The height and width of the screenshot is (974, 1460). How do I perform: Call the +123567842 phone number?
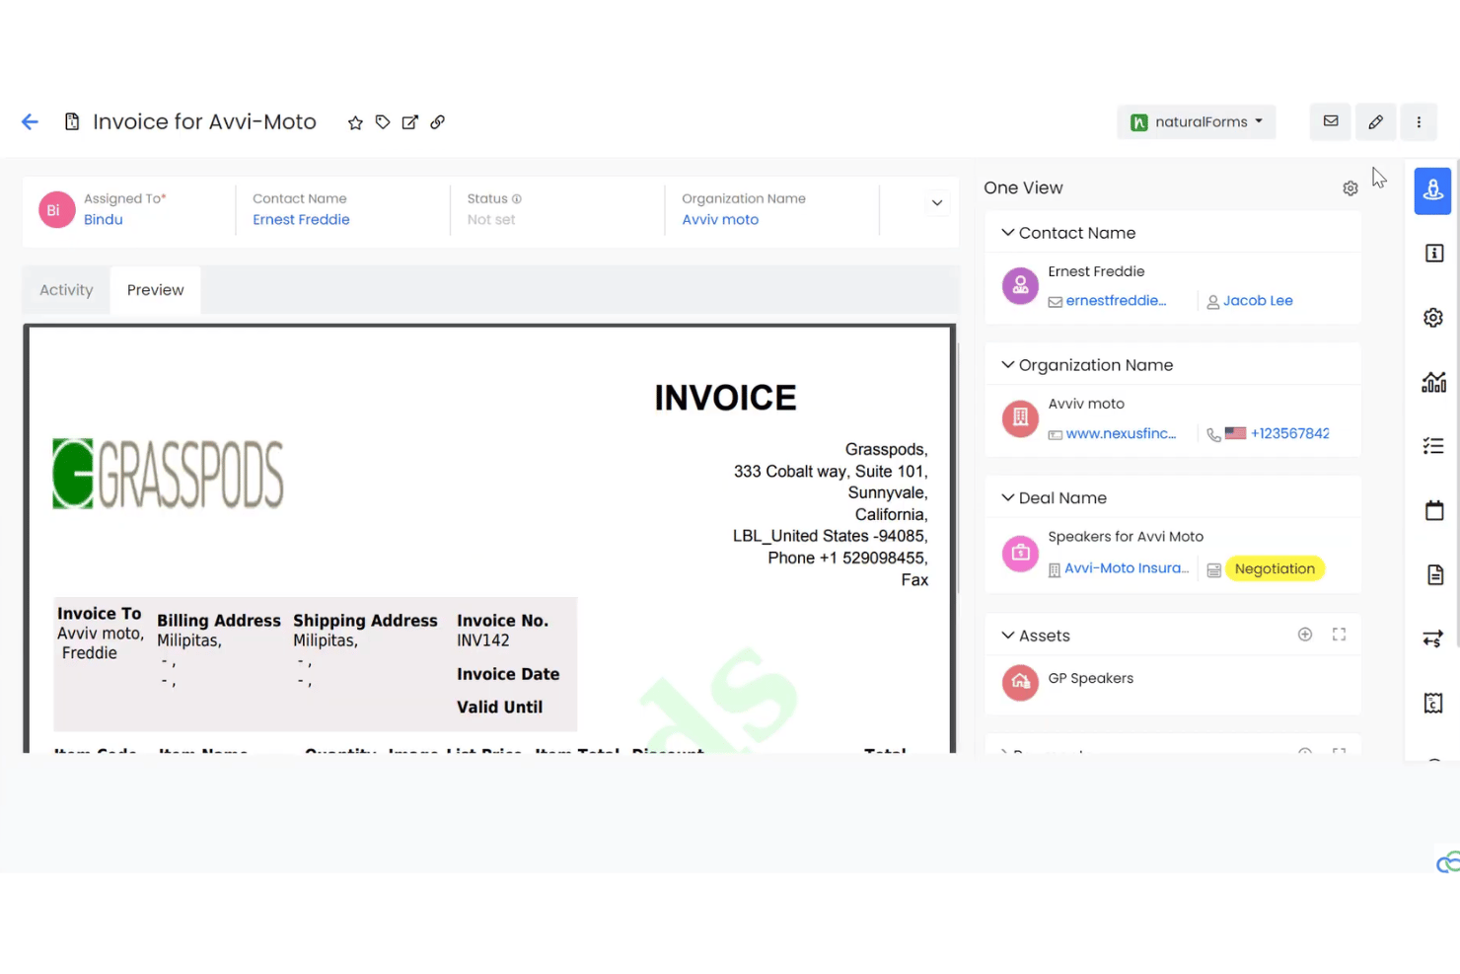click(1289, 433)
